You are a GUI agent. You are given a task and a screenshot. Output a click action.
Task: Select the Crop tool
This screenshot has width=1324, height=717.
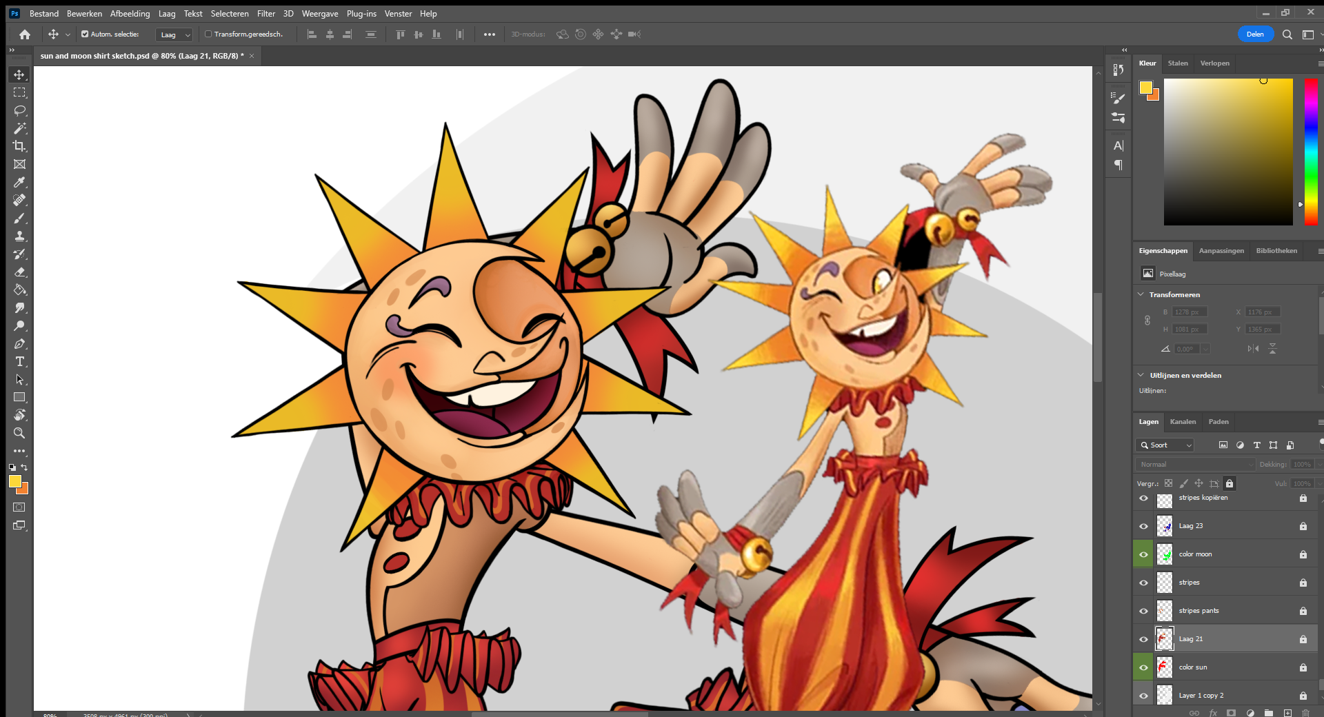(x=19, y=146)
